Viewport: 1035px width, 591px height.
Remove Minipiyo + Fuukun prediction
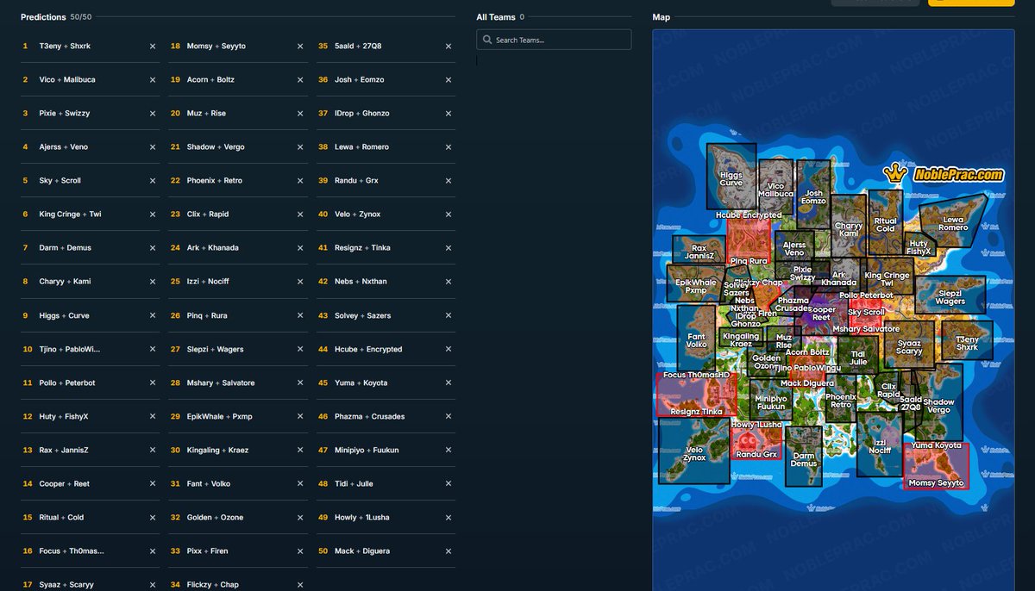coord(448,451)
